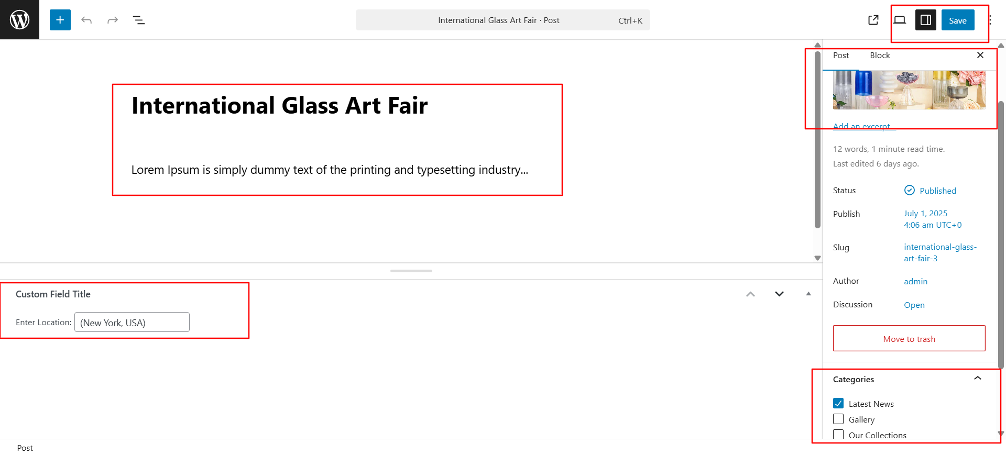Viewport: 1006px width, 455px height.
Task: Open the block inserter plus button
Action: 60,20
